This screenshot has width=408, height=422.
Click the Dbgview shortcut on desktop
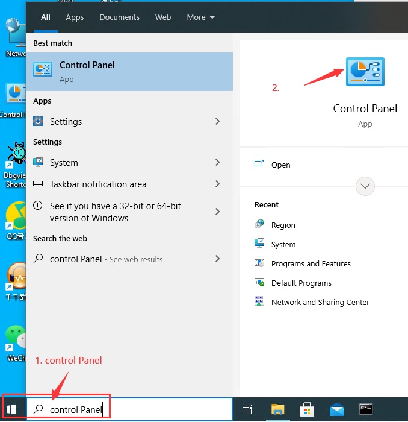[x=15, y=165]
